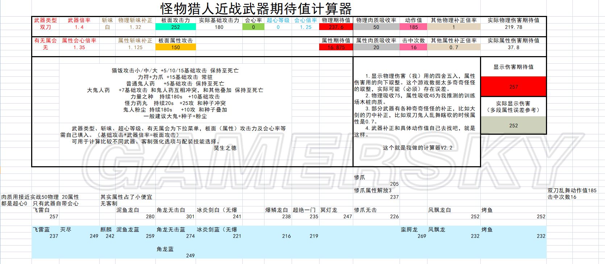The width and height of the screenshot is (605, 264).
Task: Select the 物理斩味补正 value 1.32
Action: click(x=135, y=27)
